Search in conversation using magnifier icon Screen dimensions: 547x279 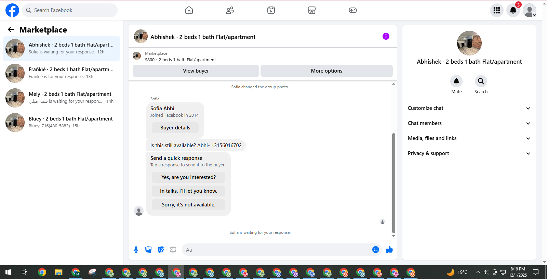click(x=481, y=81)
